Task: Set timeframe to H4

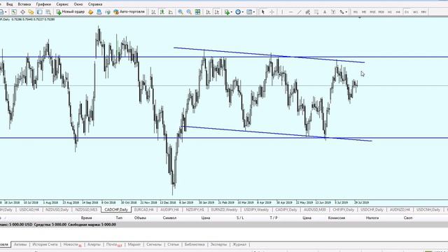Action: pos(398,12)
